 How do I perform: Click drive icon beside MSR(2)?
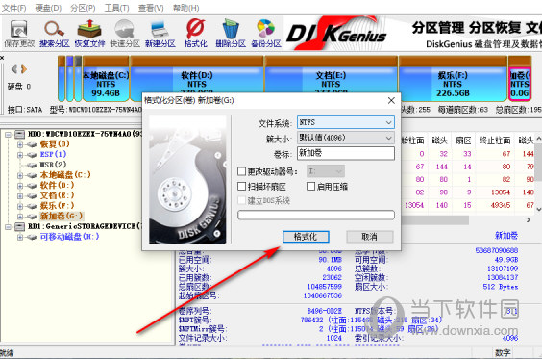click(32, 166)
